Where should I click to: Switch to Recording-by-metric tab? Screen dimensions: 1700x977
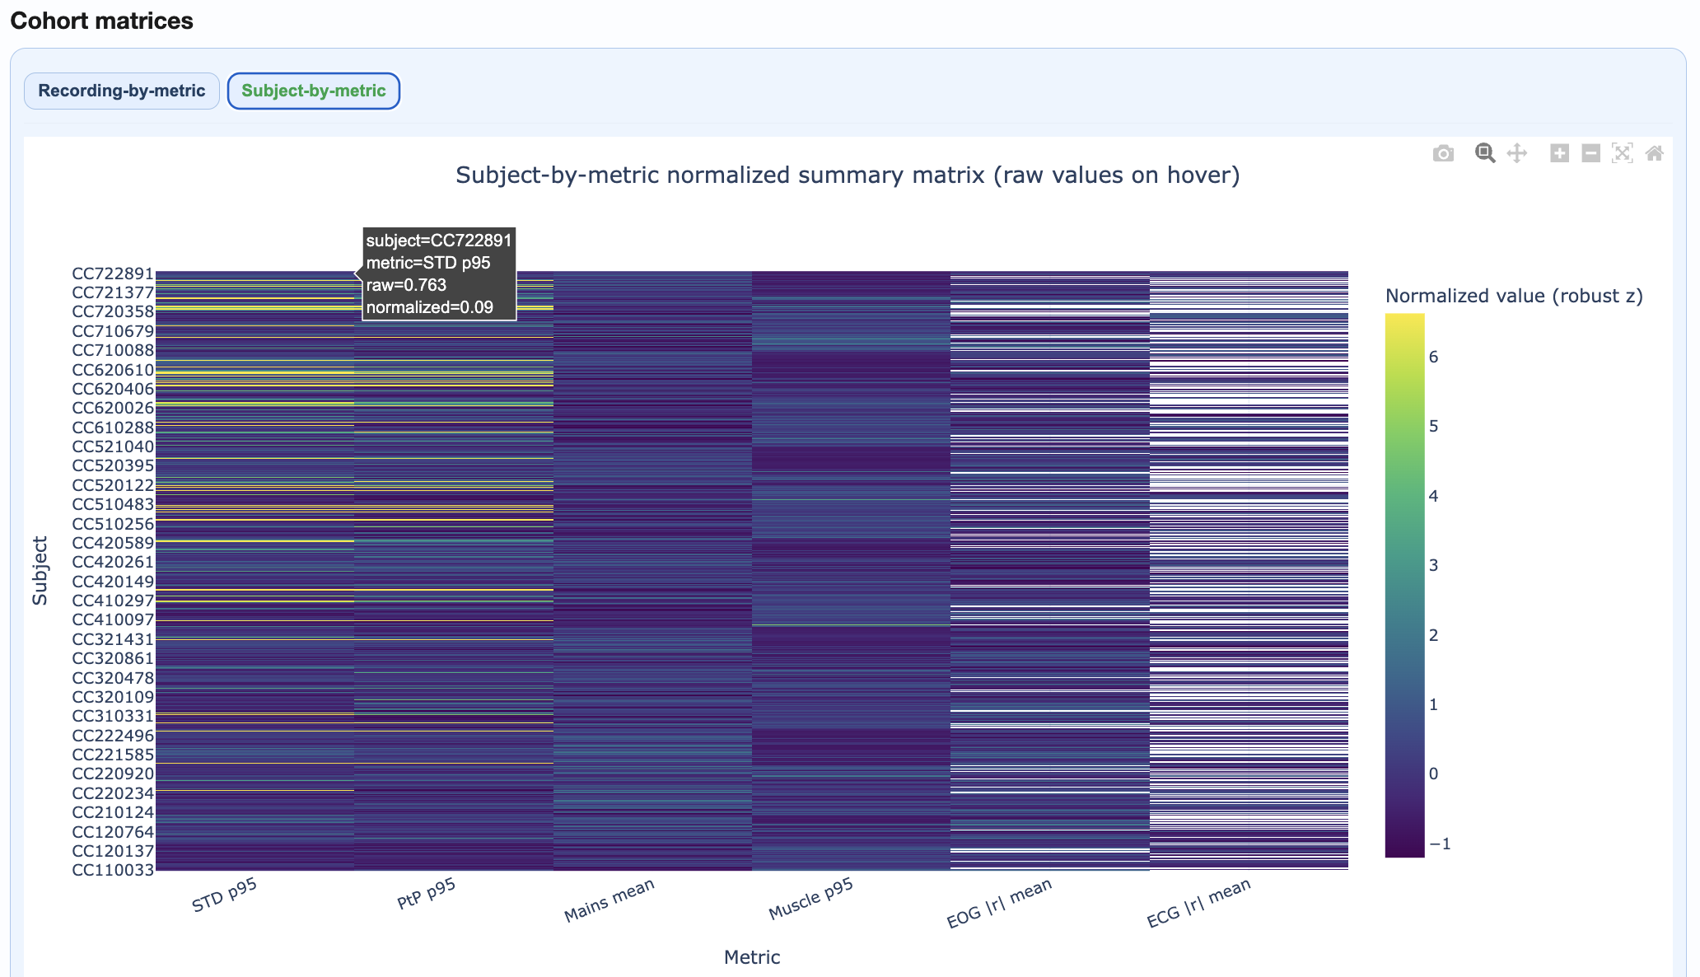pyautogui.click(x=122, y=91)
